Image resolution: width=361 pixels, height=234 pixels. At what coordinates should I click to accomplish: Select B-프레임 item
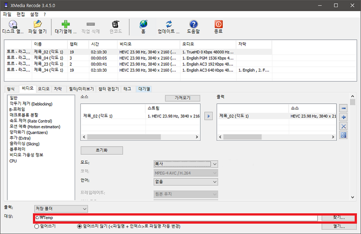click(17, 109)
